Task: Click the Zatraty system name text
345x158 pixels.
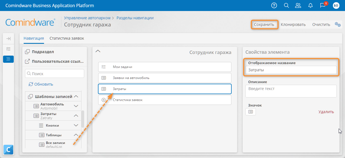Action: (x=46, y=118)
